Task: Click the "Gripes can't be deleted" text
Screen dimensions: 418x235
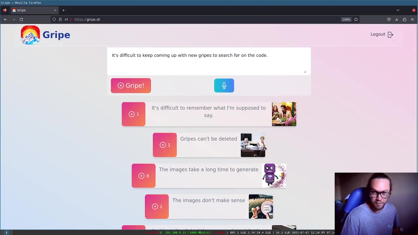Action: point(209,139)
